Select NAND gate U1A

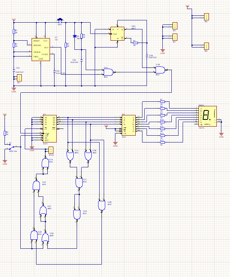point(109,72)
